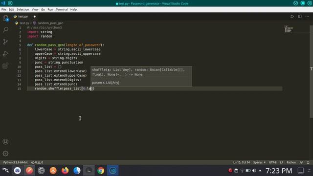
Task: Open the clipboard tray icon
Action: pyautogui.click(x=236, y=171)
